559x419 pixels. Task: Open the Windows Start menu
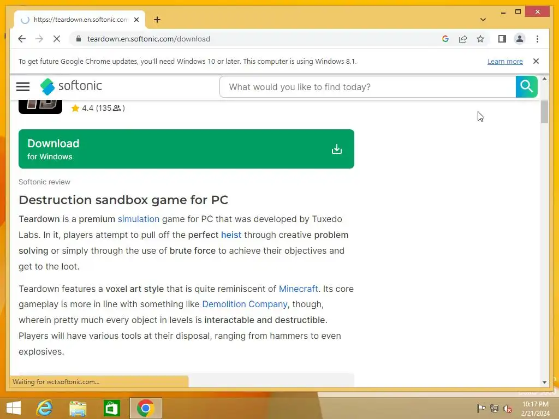click(14, 408)
